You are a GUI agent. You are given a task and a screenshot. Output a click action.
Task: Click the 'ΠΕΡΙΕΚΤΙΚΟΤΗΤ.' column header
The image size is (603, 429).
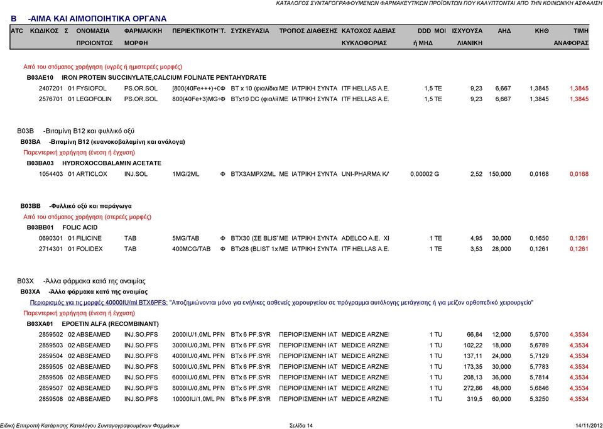(199, 31)
